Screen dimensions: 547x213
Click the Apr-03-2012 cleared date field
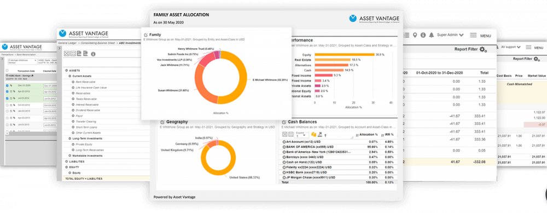pyautogui.click(x=50, y=92)
